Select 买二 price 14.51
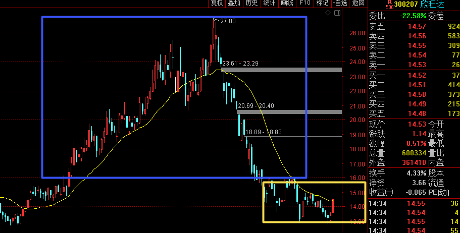 417,85
